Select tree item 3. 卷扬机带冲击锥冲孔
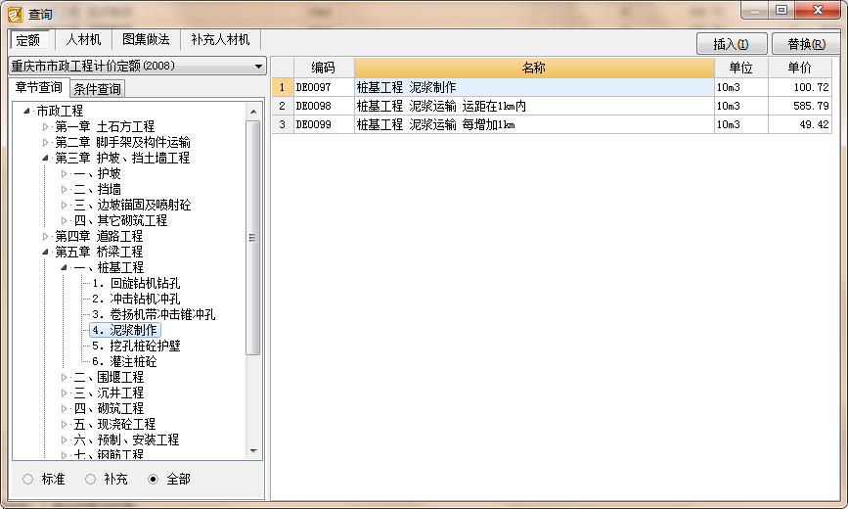The width and height of the screenshot is (848, 509). pyautogui.click(x=153, y=314)
